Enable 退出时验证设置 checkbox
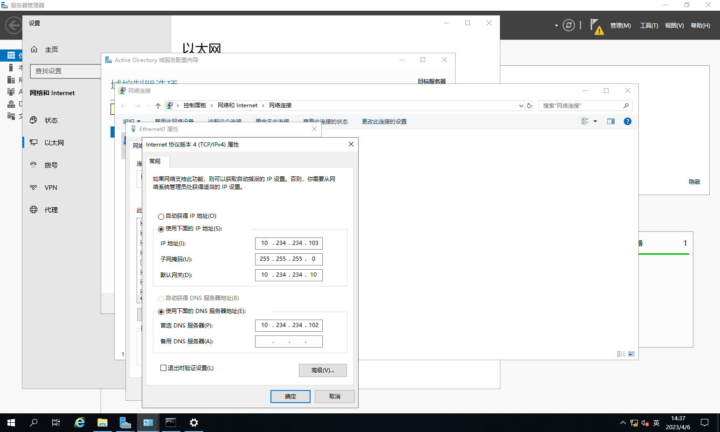Screen dimensions: 720x432 164,368
